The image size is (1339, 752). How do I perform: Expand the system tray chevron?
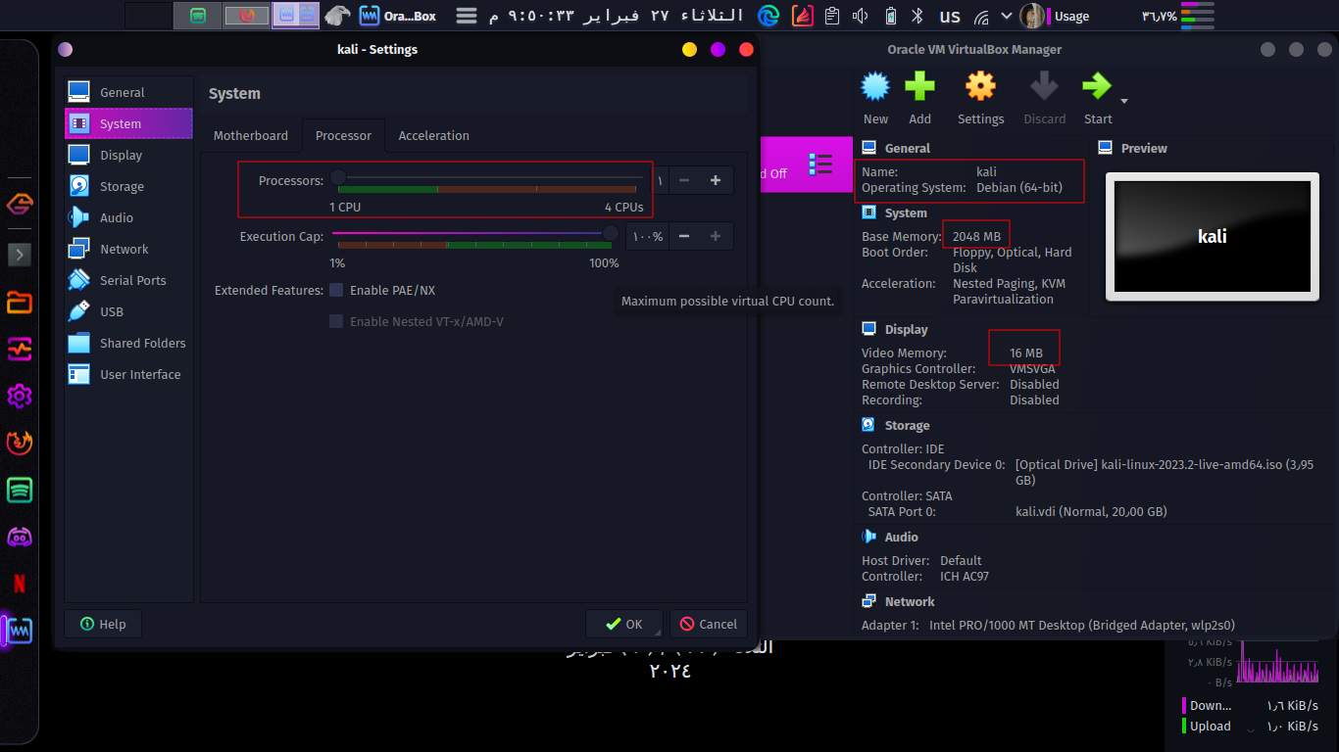coord(1007,16)
